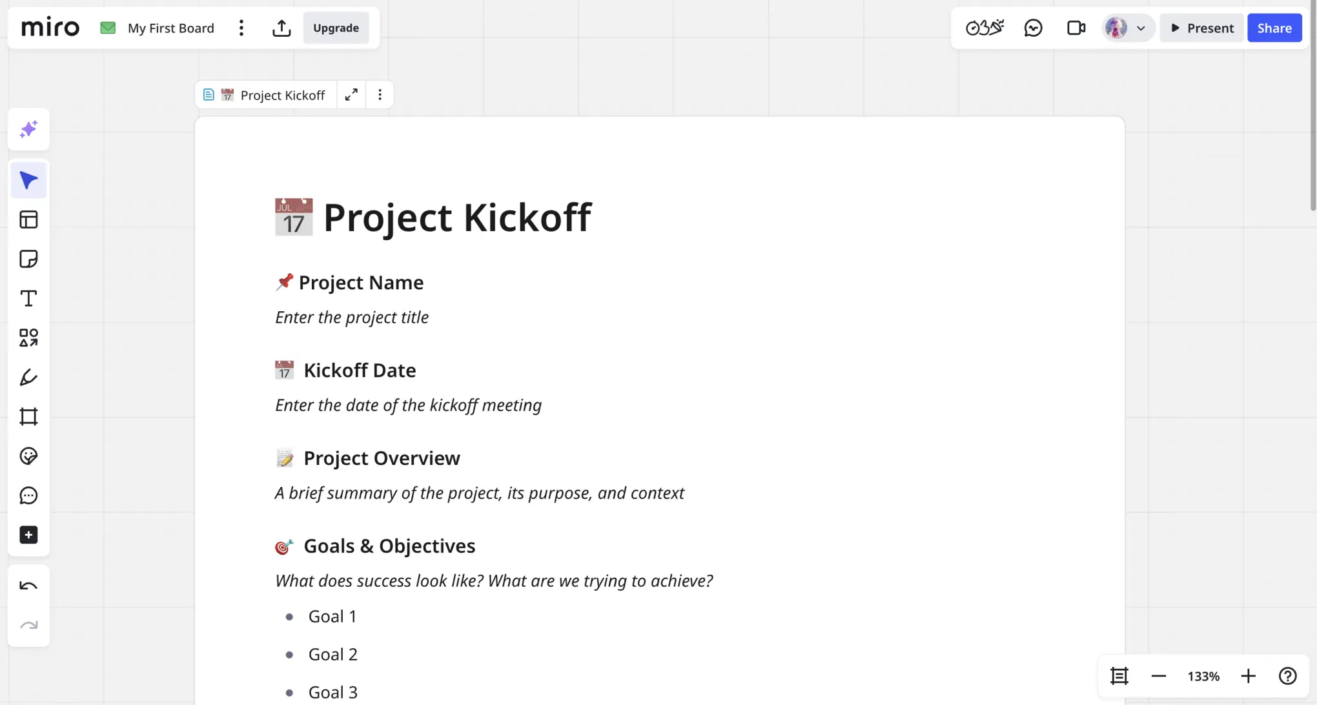1317x705 pixels.
Task: Select the Frame tool
Action: 28,416
